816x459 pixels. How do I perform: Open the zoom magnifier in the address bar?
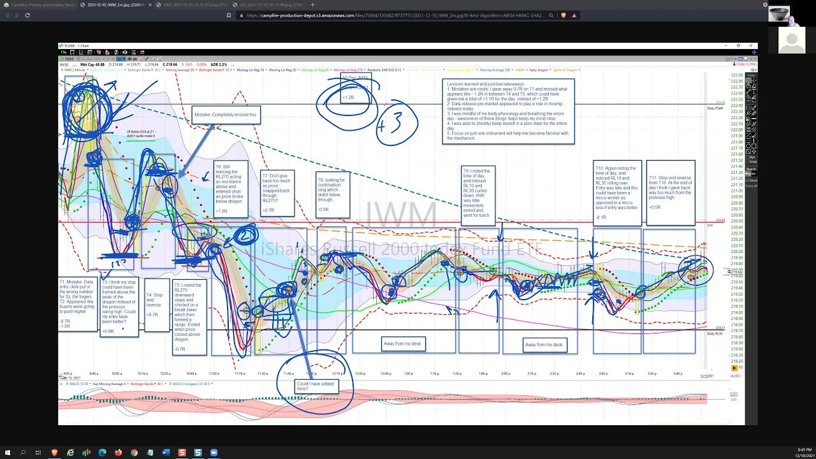coord(551,15)
